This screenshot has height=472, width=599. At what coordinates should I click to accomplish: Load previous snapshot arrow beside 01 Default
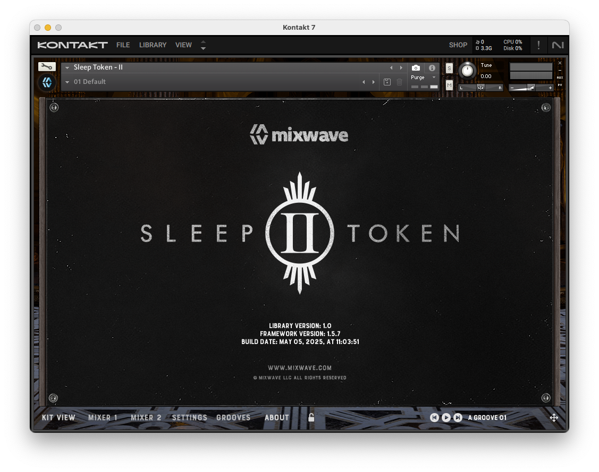364,82
